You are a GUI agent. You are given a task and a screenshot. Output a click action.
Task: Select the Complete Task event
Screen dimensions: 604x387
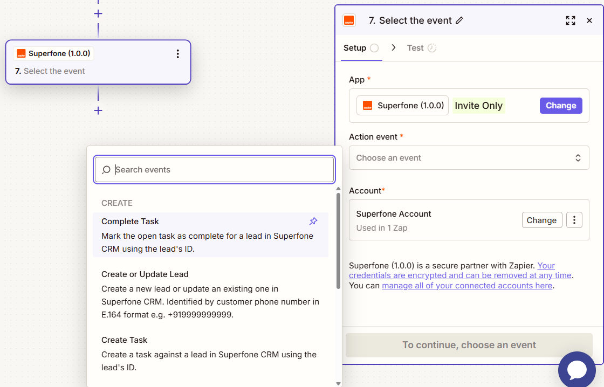[x=210, y=234]
